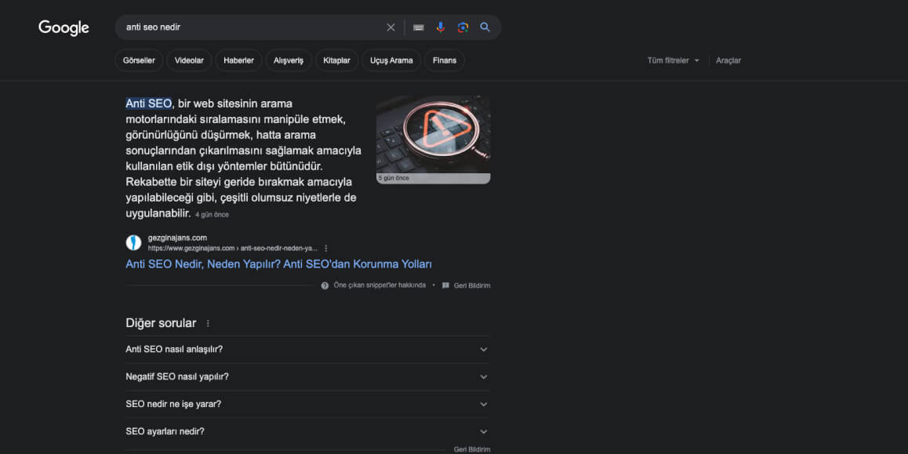Select the Görseller filter tab
Image resolution: width=908 pixels, height=454 pixels.
pyautogui.click(x=139, y=60)
